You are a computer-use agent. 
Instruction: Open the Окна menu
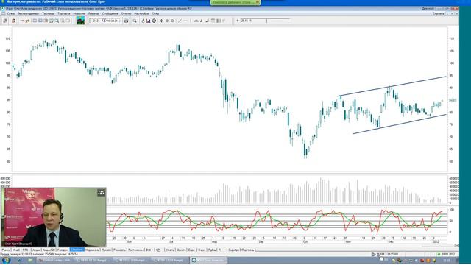155,13
